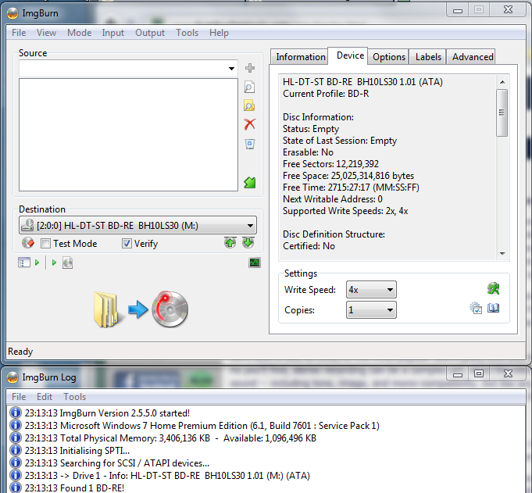This screenshot has width=532, height=493.
Task: Uncheck the Verify checkbox
Action: point(127,244)
